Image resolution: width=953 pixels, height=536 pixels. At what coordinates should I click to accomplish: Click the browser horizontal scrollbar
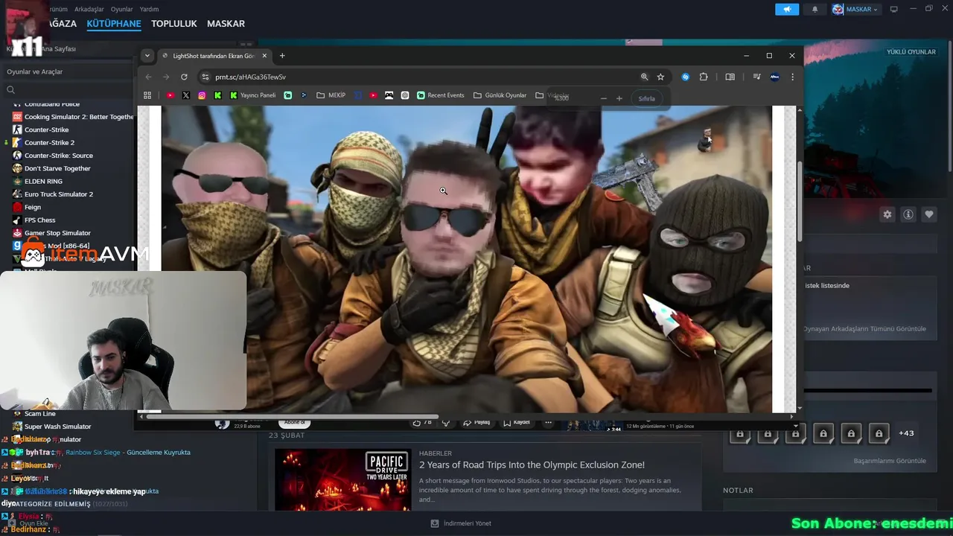click(x=292, y=416)
